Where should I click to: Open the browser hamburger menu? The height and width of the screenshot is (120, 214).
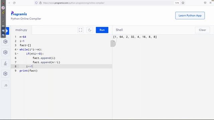point(210,3)
